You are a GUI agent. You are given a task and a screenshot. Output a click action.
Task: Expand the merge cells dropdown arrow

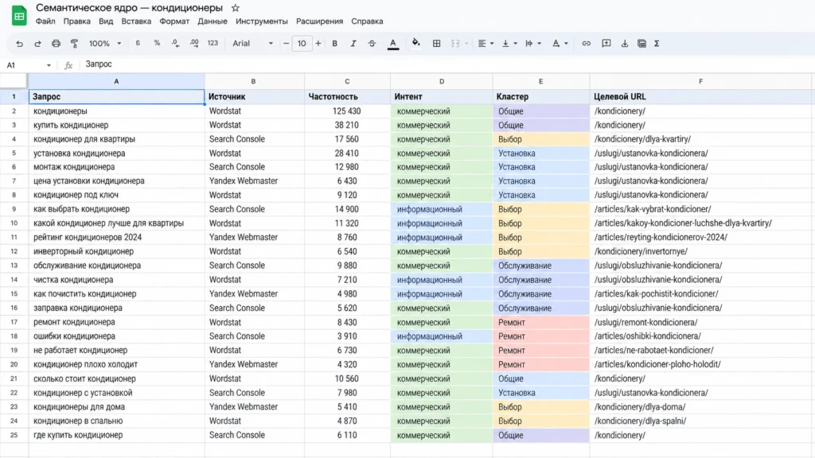coord(466,44)
